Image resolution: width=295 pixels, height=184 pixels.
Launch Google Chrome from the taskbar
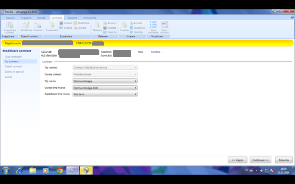(60, 170)
